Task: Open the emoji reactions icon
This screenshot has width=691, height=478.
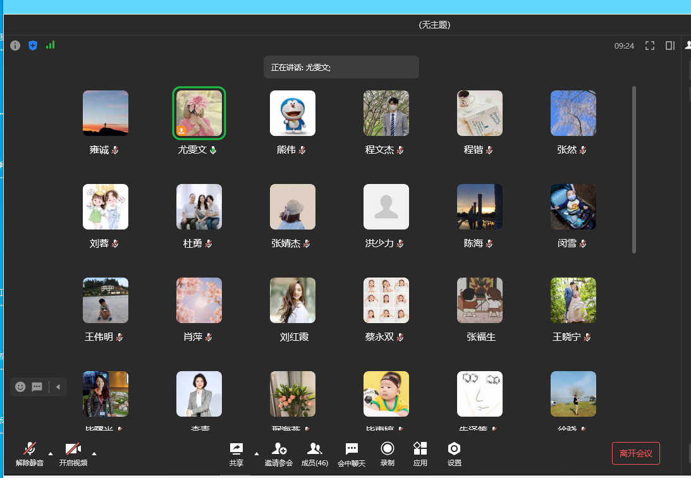Action: (x=20, y=387)
